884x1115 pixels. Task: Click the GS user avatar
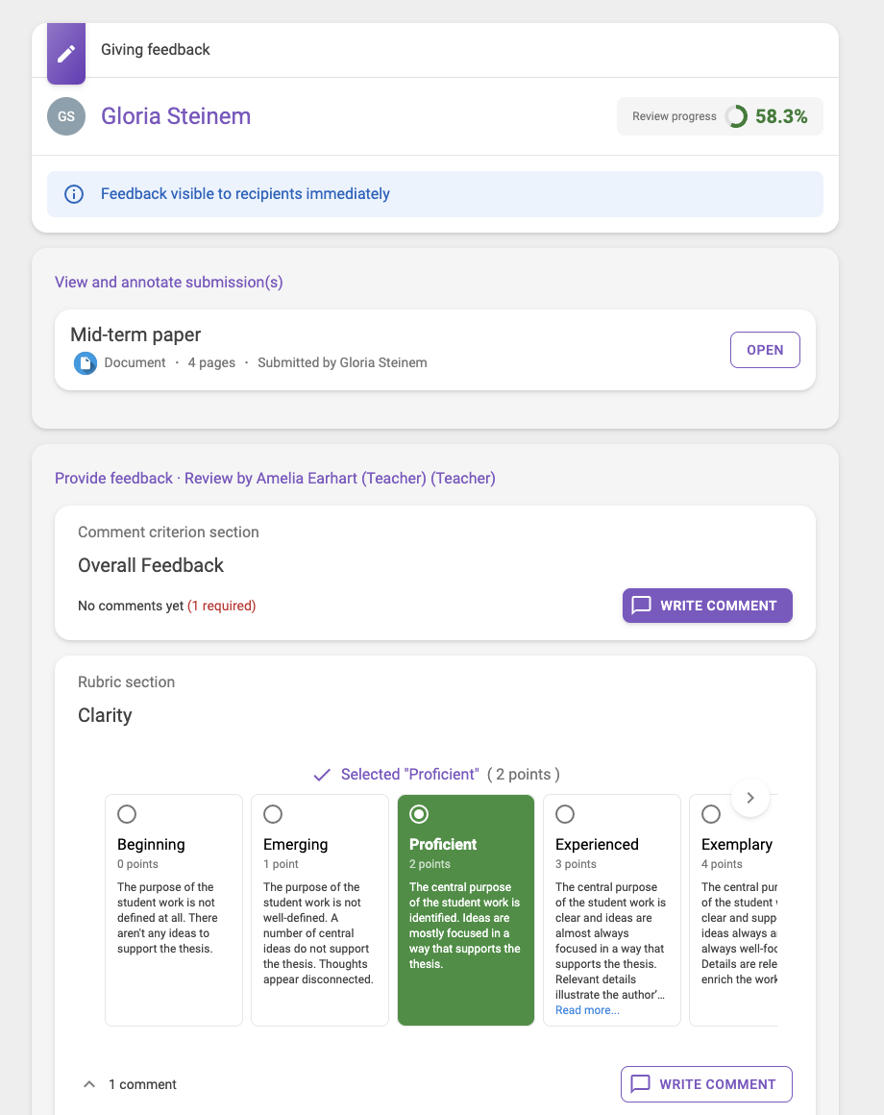coord(66,116)
